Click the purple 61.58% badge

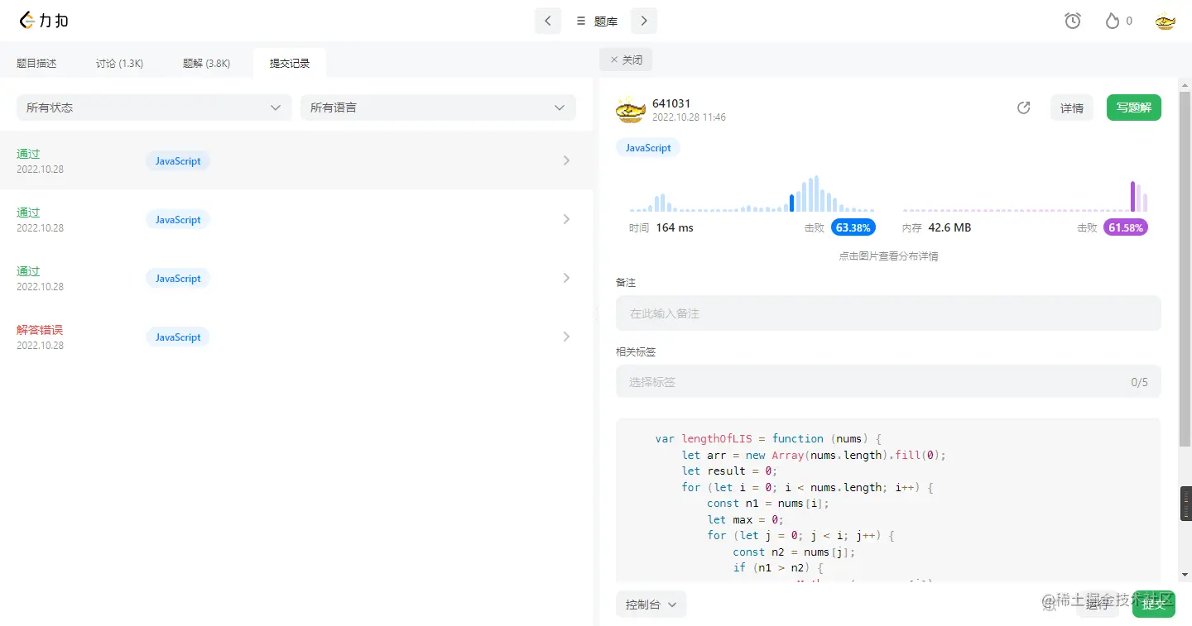pyautogui.click(x=1126, y=227)
